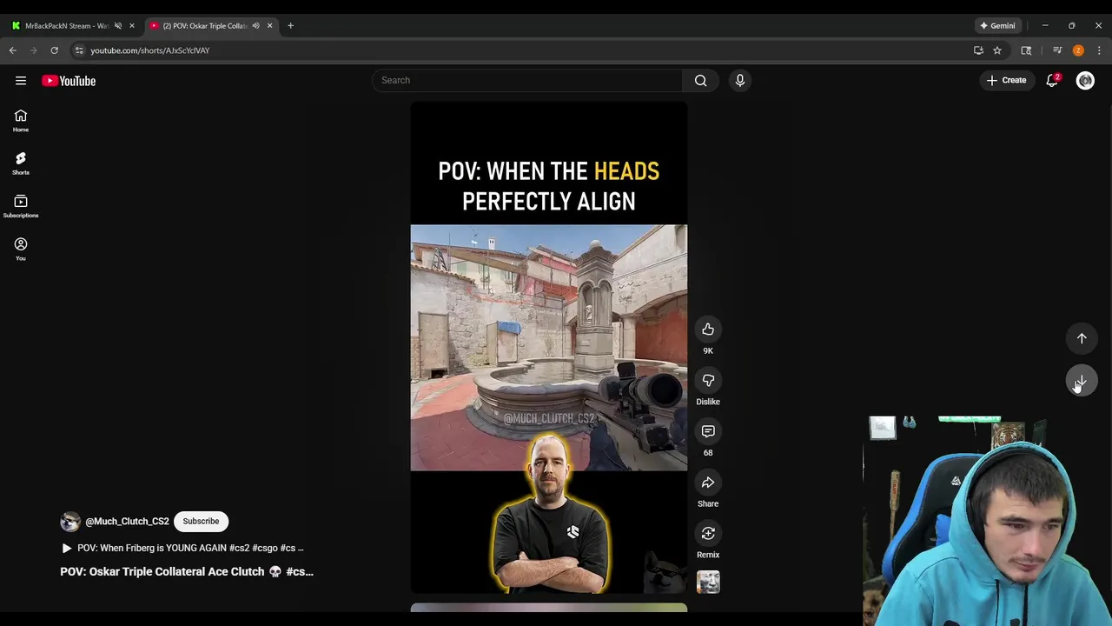Open comments on the short
Viewport: 1112px width, 626px height.
708,432
